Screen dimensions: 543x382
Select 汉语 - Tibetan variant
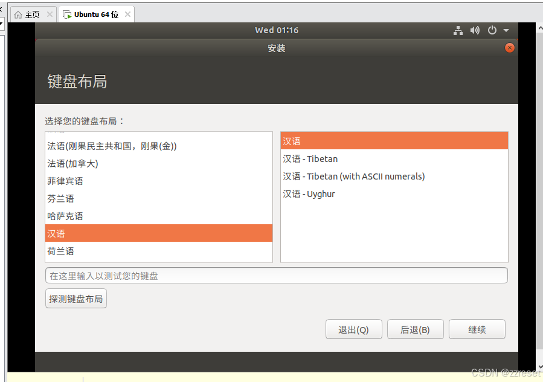[x=394, y=159]
